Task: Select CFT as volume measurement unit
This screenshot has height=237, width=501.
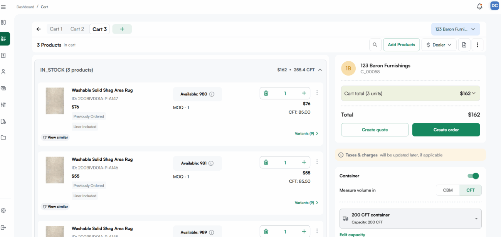Action: click(x=470, y=190)
